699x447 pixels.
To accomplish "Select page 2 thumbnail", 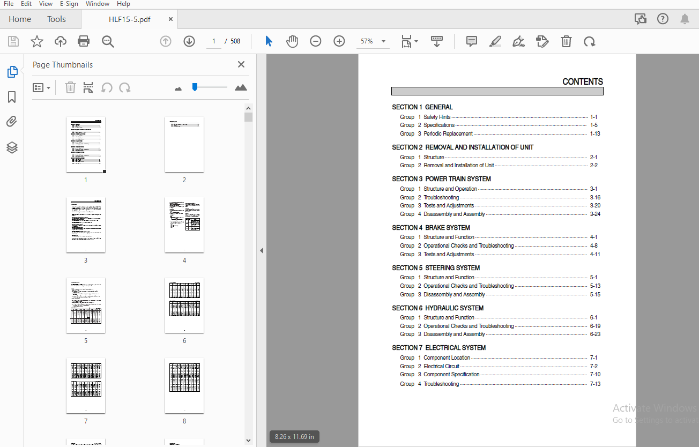I will coord(184,144).
